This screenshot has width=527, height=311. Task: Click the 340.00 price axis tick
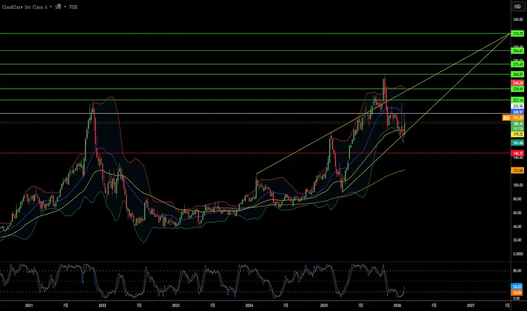pos(517,19)
